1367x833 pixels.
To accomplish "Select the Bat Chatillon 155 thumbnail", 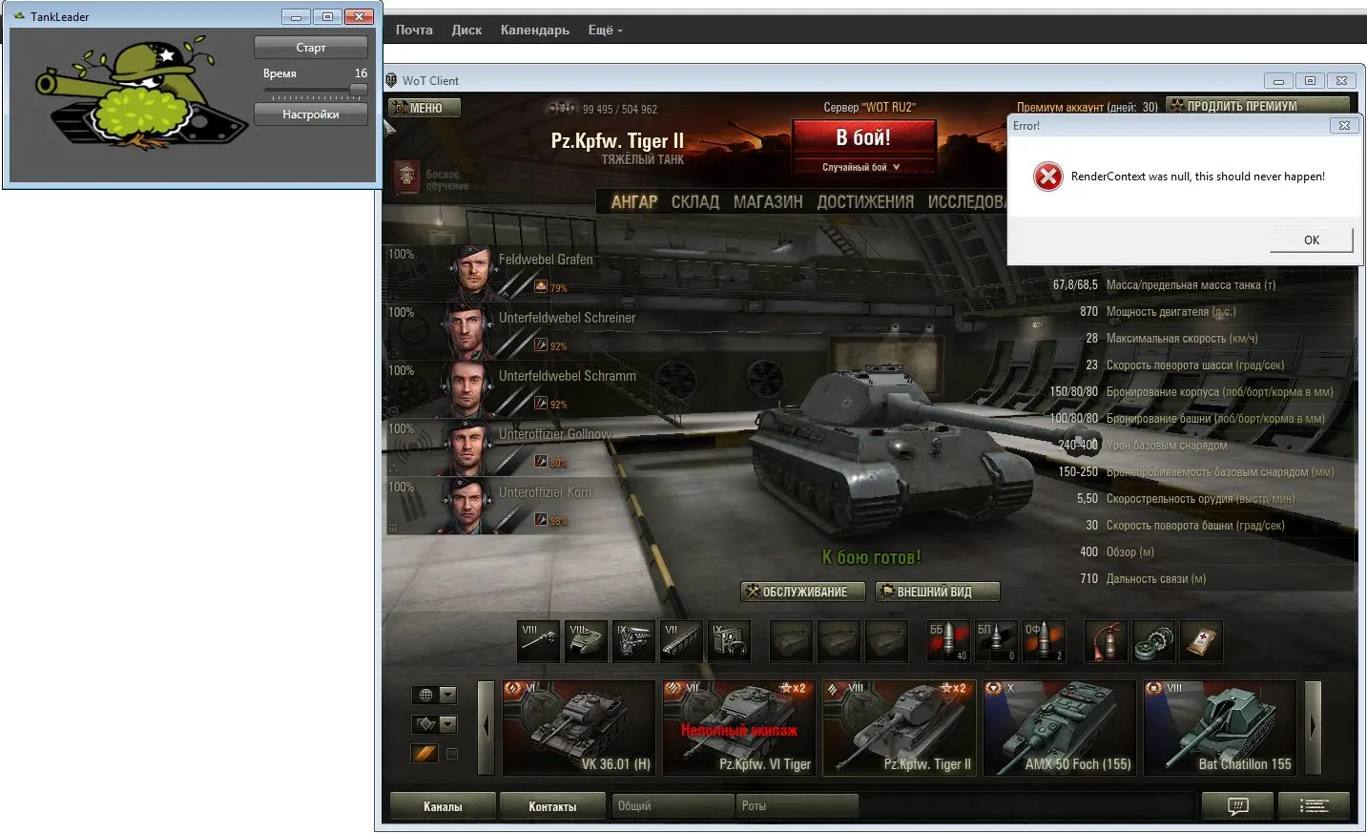I will 1220,727.
